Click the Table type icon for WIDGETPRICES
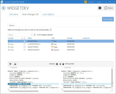Viewport: 116px width, 94px height. pyautogui.click(x=52, y=41)
